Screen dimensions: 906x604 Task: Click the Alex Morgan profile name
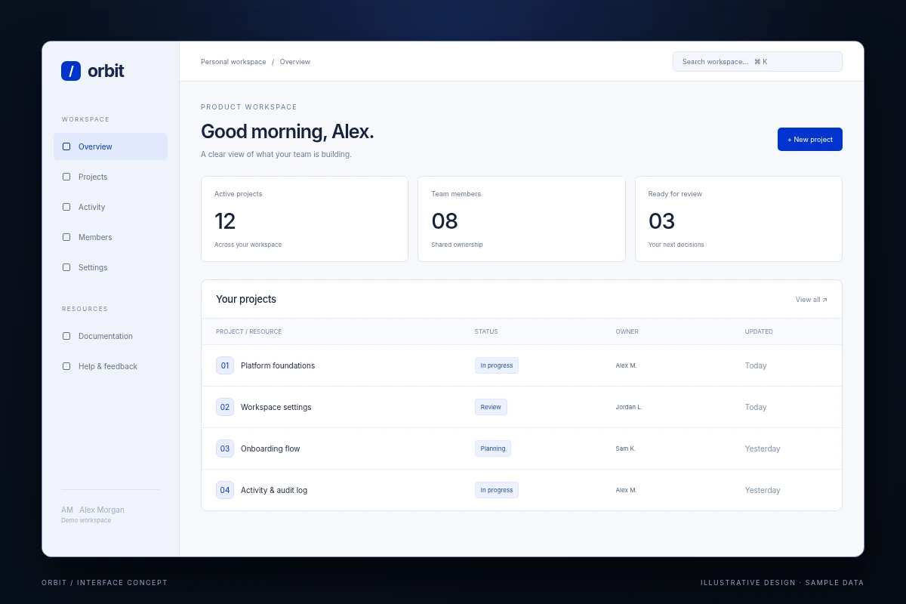(x=102, y=510)
